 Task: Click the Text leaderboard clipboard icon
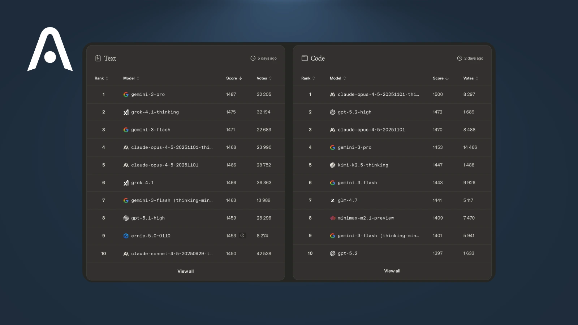[x=98, y=58]
